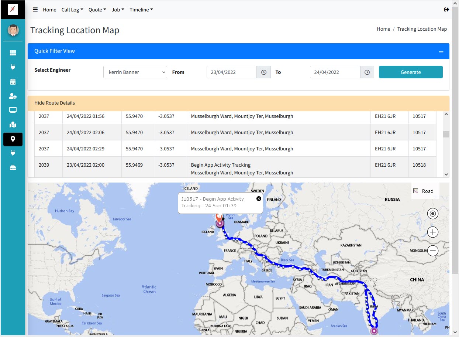Open the Timeline menu
Screen dimensions: 459x337
141,10
